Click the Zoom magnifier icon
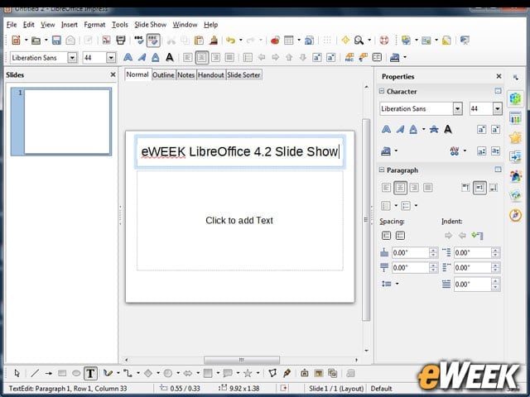Image resolution: width=530 pixels, height=397 pixels. [x=359, y=41]
